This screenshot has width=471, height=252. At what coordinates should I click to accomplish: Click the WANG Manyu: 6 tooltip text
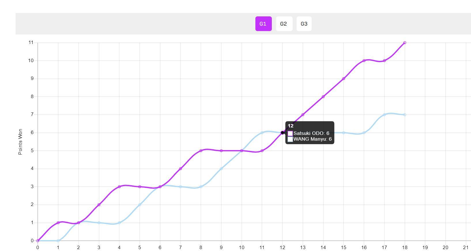tap(312, 139)
